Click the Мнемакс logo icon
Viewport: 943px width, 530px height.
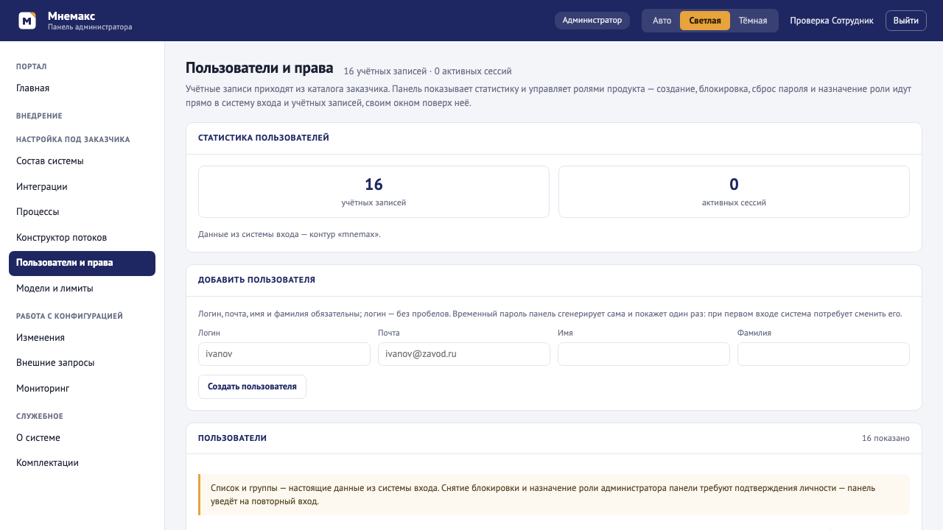(27, 21)
